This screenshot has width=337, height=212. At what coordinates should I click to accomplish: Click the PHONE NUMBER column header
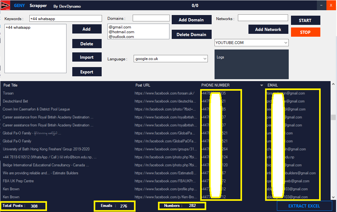pyautogui.click(x=216, y=85)
